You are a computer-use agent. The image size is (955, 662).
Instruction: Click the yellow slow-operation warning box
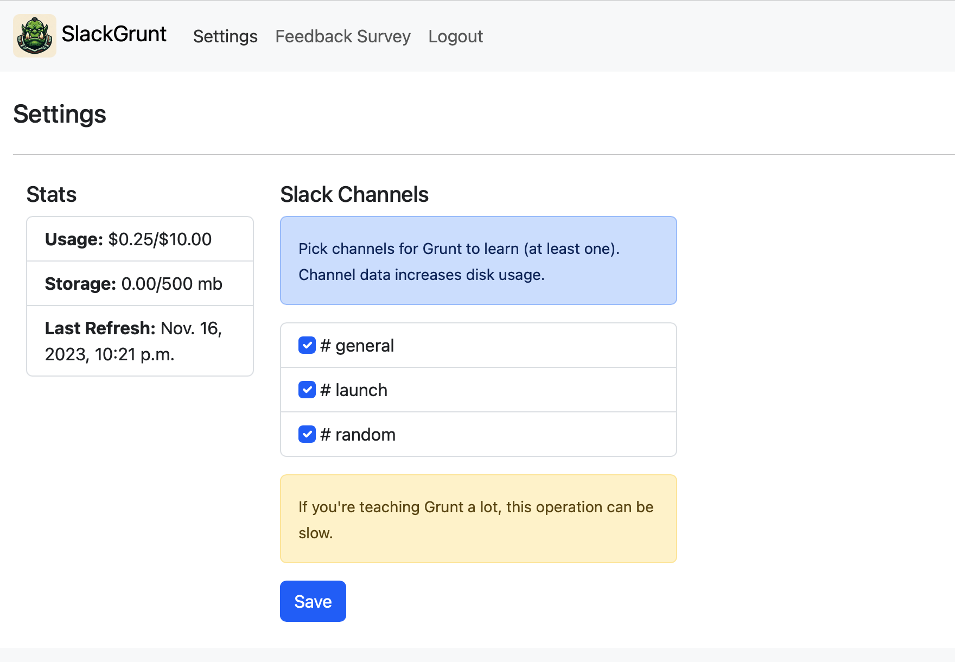tap(478, 519)
